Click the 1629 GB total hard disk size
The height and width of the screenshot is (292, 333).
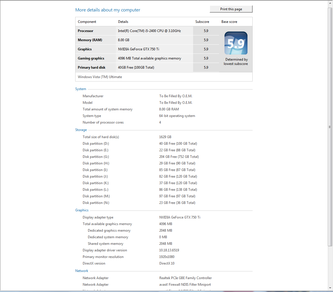(165, 137)
